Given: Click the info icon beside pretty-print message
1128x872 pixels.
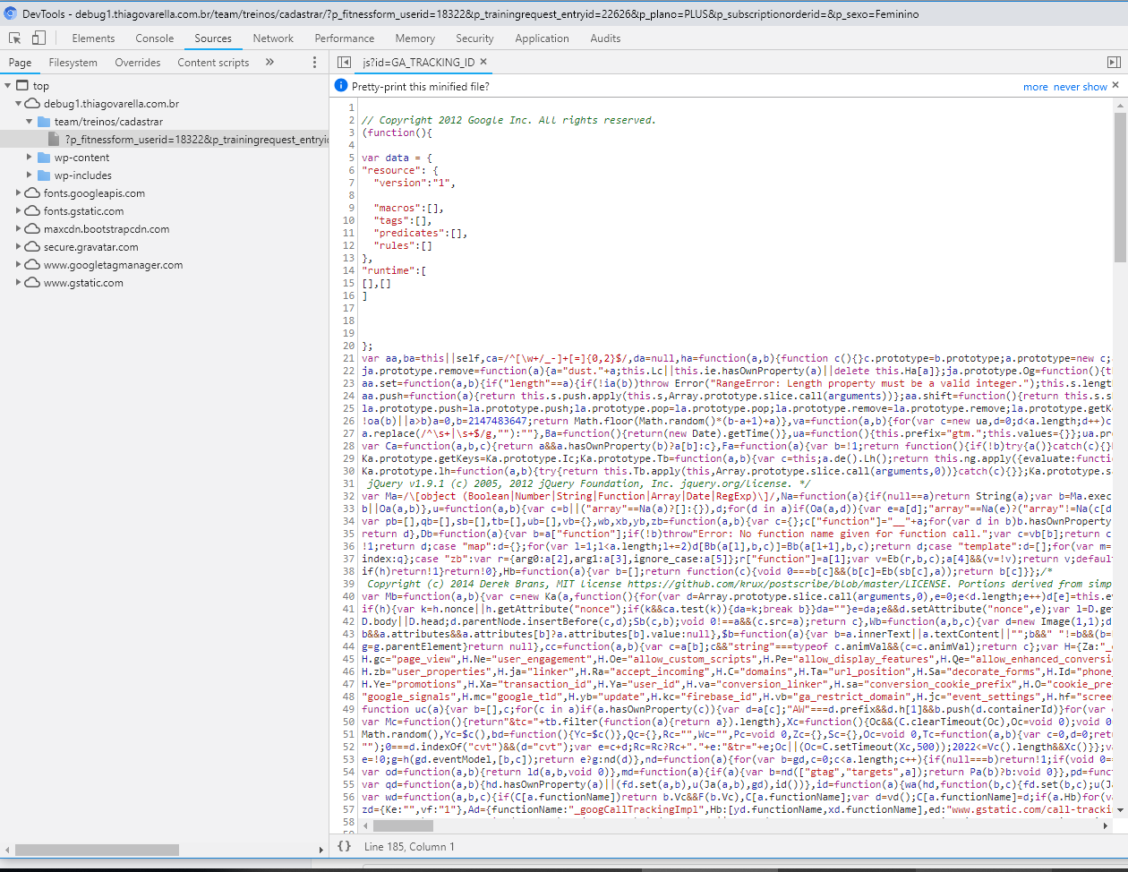Looking at the screenshot, I should [341, 86].
